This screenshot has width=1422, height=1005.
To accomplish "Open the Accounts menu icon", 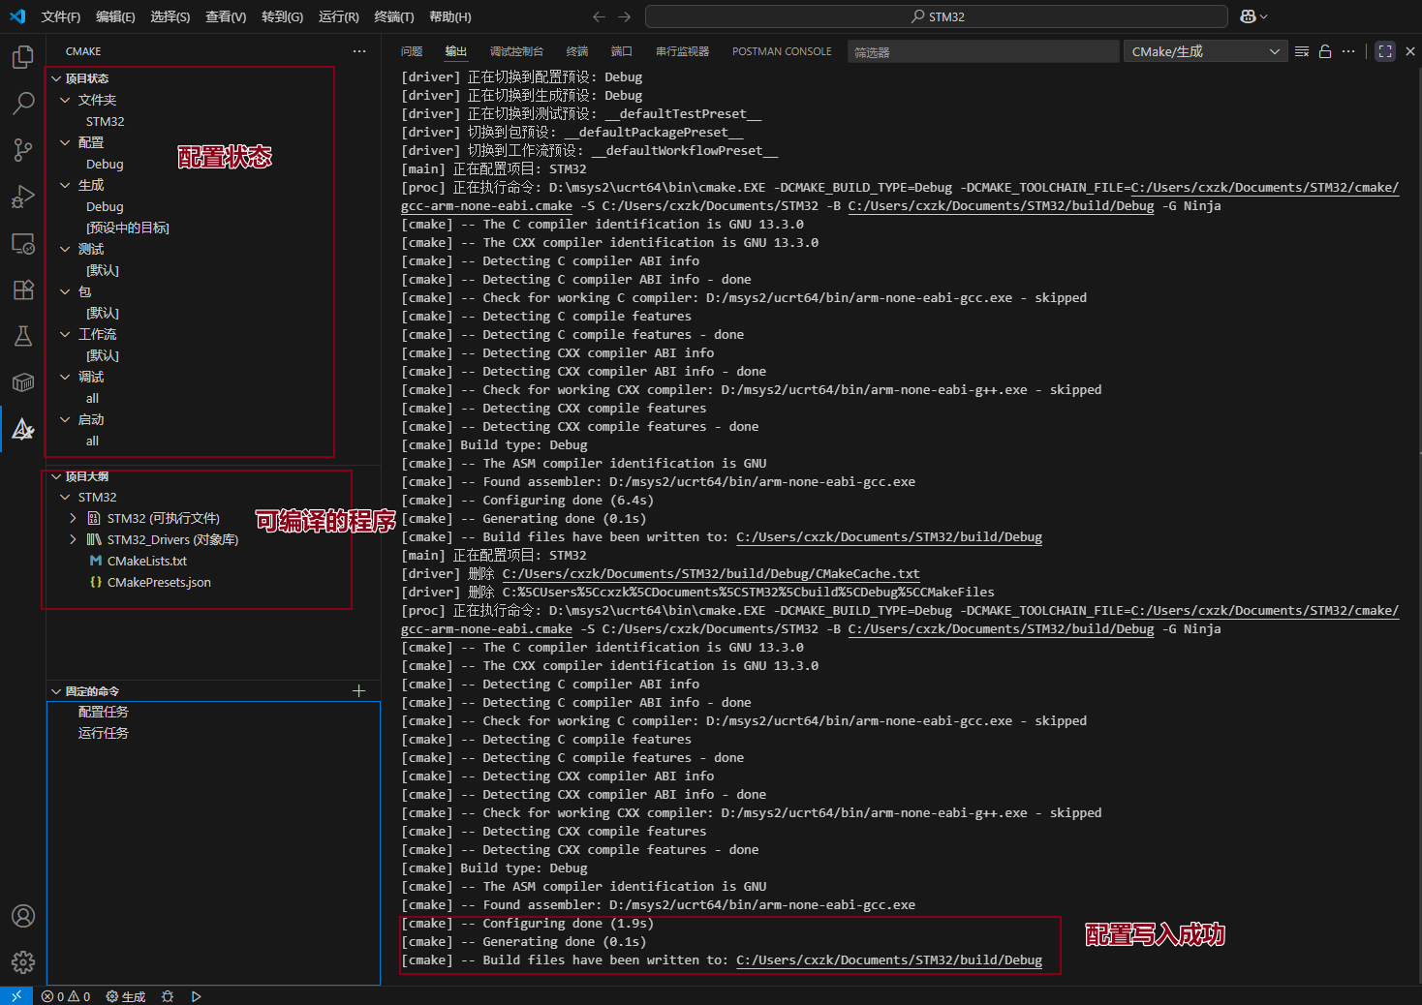I will coord(23,916).
